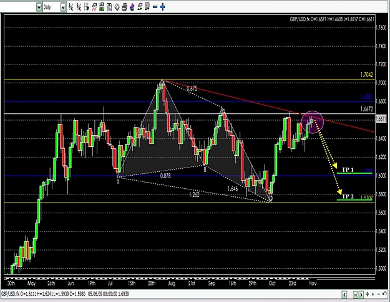Click the diamond-shaped eraser icon
The width and height of the screenshot is (390, 302).
point(117,7)
